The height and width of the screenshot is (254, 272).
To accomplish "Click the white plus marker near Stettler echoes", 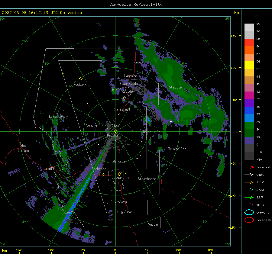I will 171,121.
